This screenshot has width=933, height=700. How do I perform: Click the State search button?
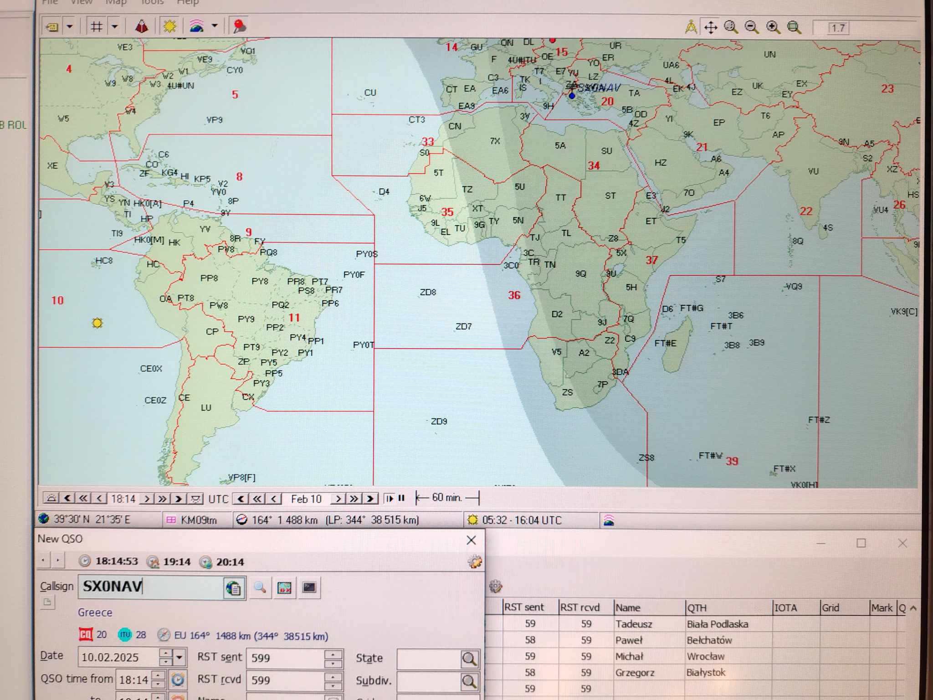pyautogui.click(x=469, y=659)
